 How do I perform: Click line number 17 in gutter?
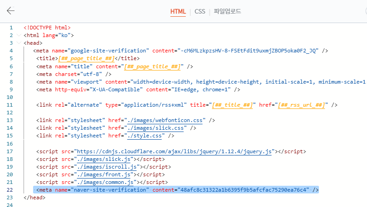(x=10, y=151)
